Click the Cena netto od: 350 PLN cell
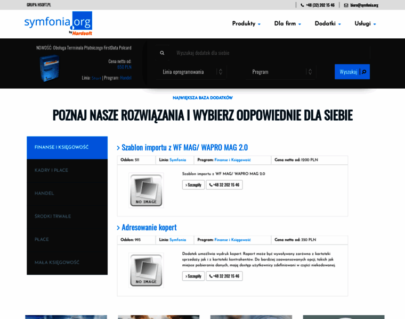This screenshot has width=405, height=319. point(310,240)
